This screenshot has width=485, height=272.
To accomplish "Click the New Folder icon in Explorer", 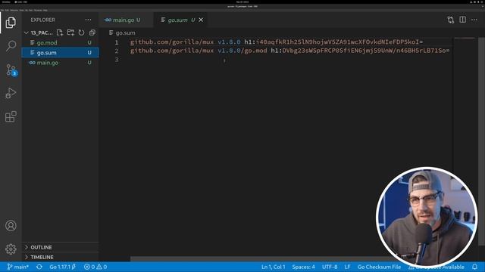I will click(x=70, y=32).
